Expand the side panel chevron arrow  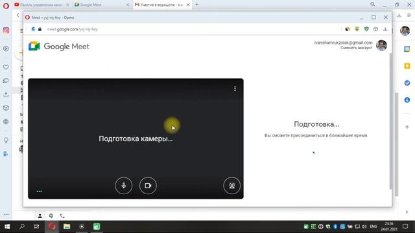coord(407,212)
